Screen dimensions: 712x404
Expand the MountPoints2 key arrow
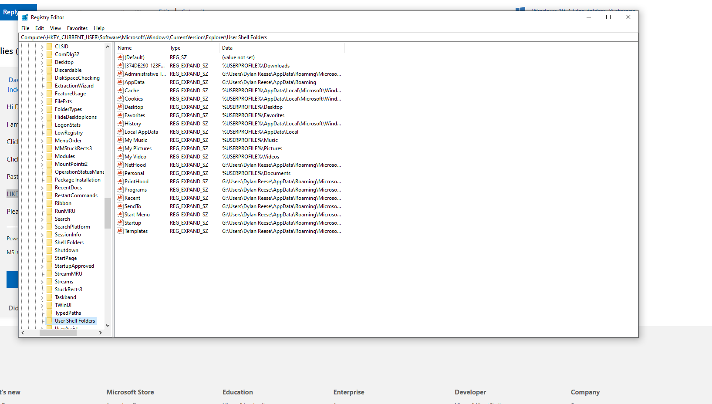(42, 164)
